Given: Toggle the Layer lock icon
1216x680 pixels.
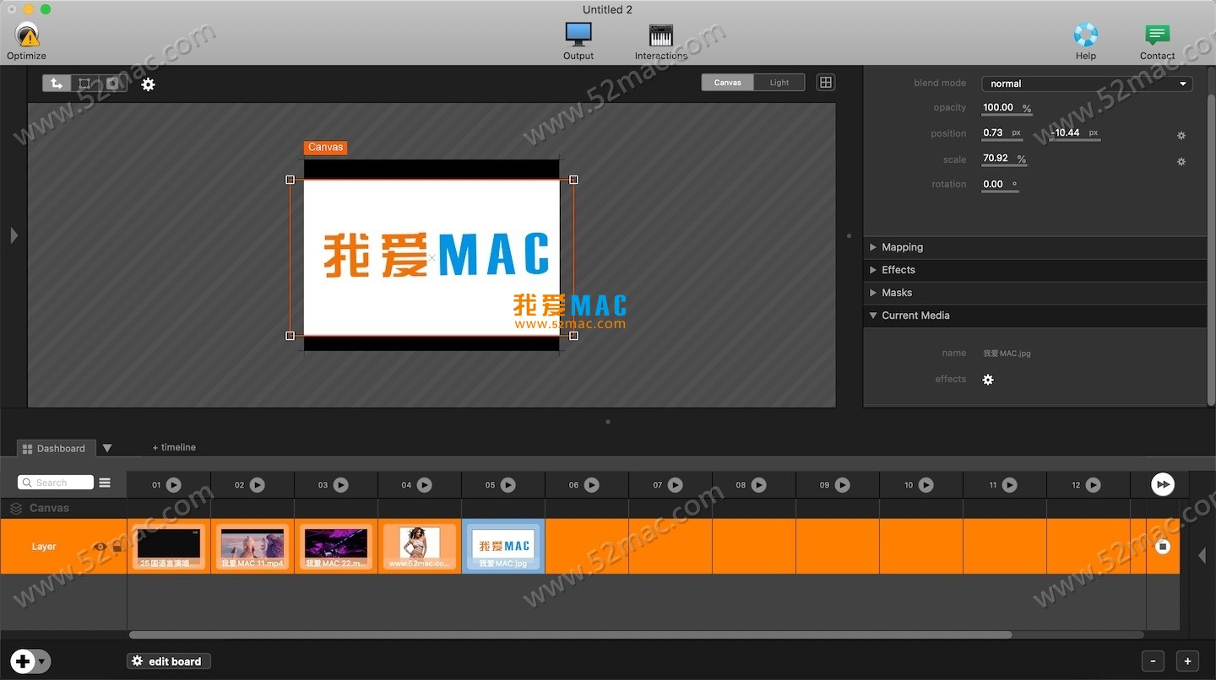Looking at the screenshot, I should (117, 547).
